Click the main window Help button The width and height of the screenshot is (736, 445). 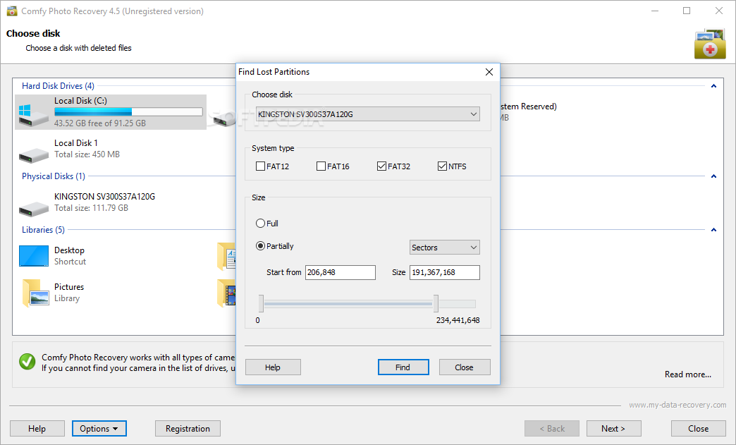[37, 429]
